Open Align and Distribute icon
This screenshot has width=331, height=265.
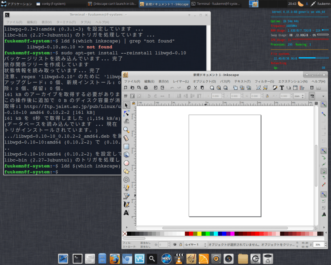click(302, 87)
